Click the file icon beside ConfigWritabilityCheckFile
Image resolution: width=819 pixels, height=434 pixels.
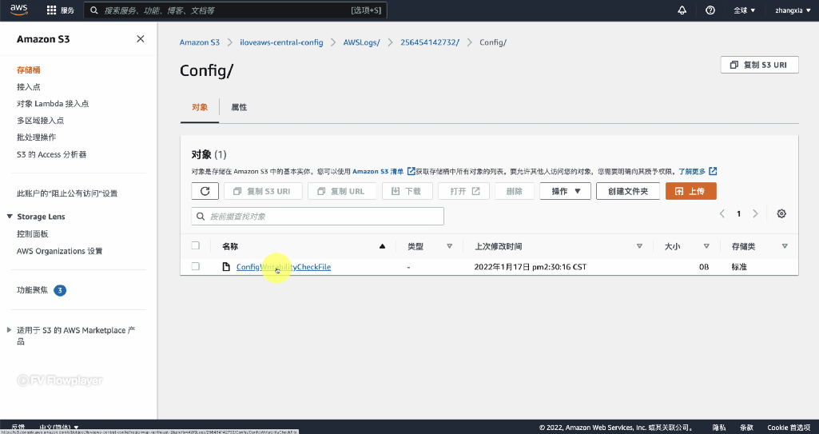(x=226, y=267)
